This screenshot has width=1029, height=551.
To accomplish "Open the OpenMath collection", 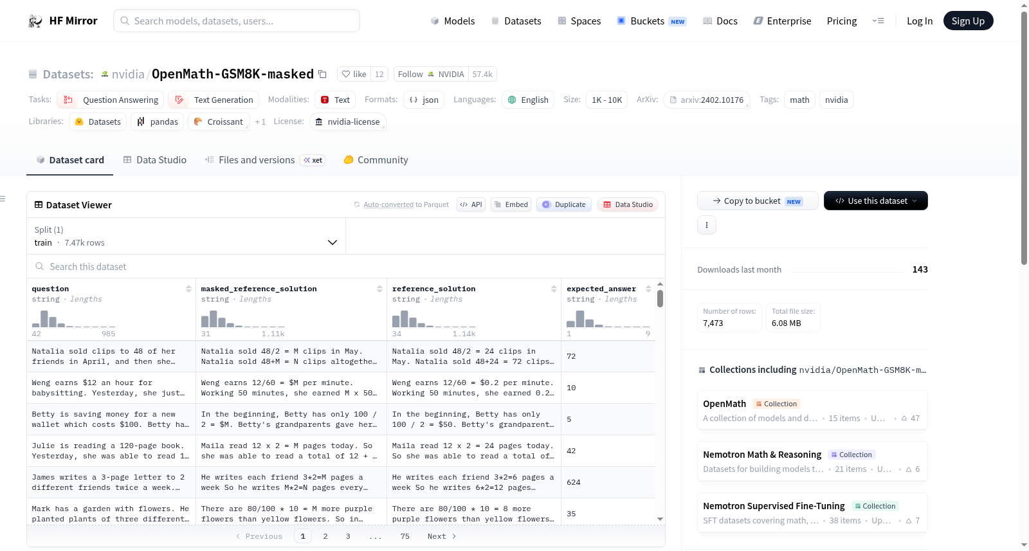I will 812,410.
